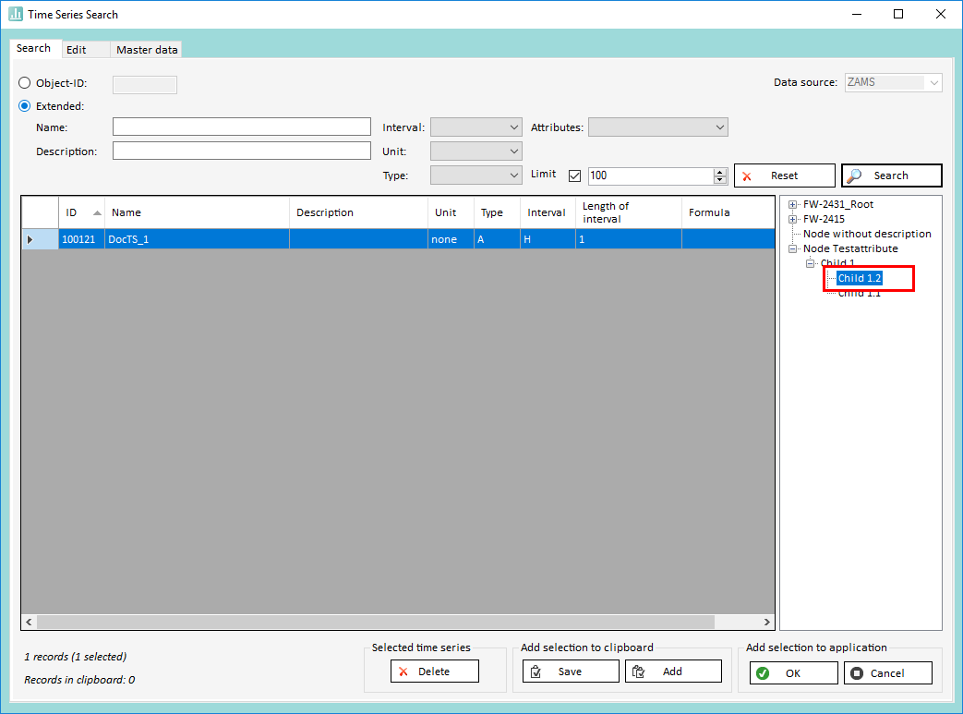Screen dimensions: 963x714
Task: Open the Unit dropdown
Action: [x=476, y=151]
